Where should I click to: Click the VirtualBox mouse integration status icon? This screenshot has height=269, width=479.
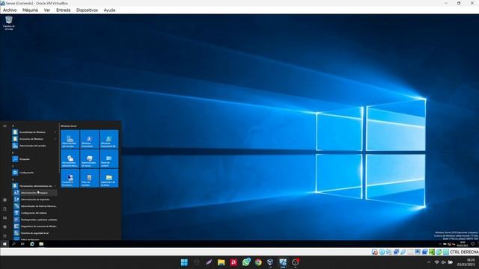439,252
